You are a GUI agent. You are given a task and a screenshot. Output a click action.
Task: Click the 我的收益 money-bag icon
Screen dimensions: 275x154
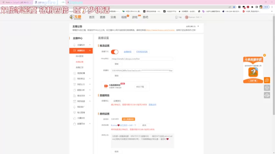tap(74, 79)
